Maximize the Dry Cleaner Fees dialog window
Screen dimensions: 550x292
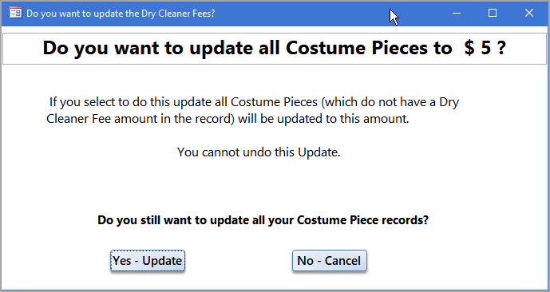pyautogui.click(x=493, y=14)
